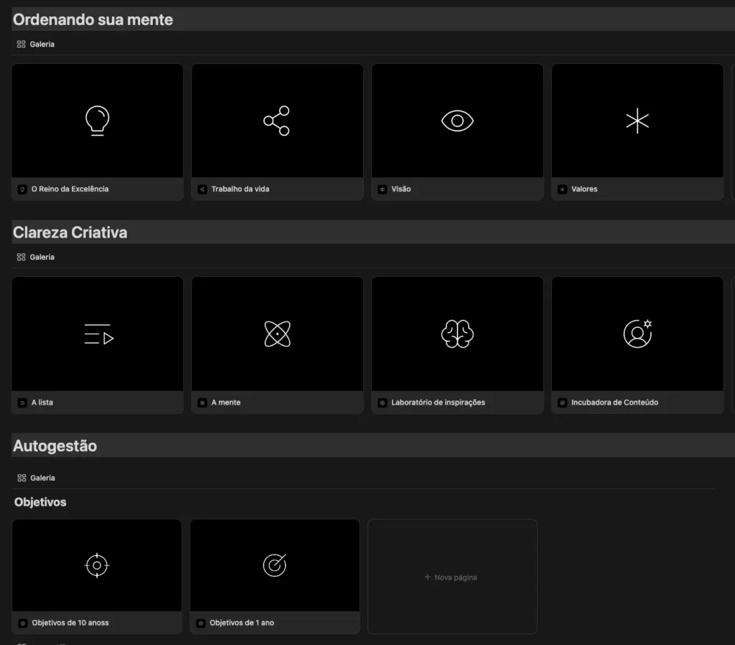This screenshot has height=645, width=735.
Task: Select Galeria tab under Autogestão
Action: [36, 478]
